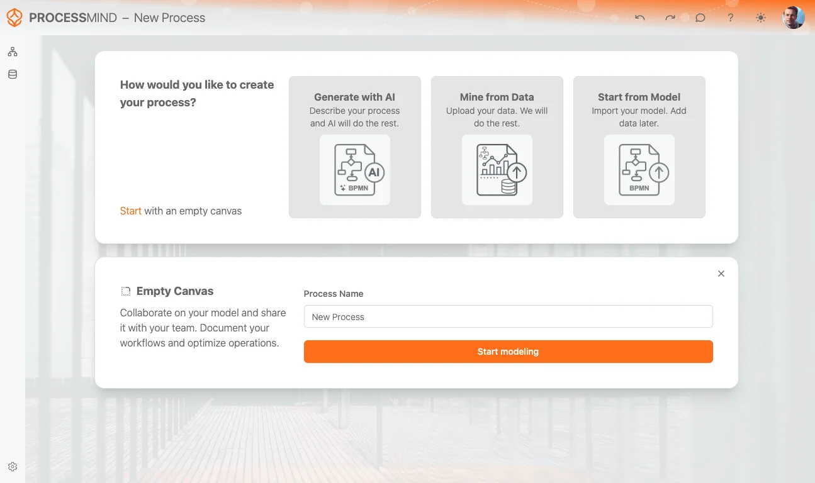Open the process hierarchy sidebar icon

pyautogui.click(x=13, y=52)
